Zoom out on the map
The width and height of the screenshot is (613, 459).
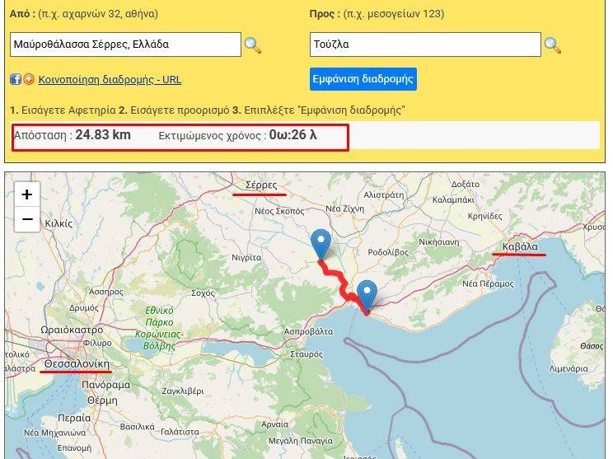pyautogui.click(x=27, y=219)
